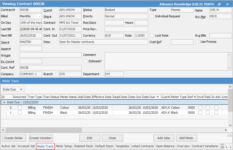The width and height of the screenshot is (233, 150).
Task: Enable the Individual Request checkbox
Action: pyautogui.click(x=152, y=16)
